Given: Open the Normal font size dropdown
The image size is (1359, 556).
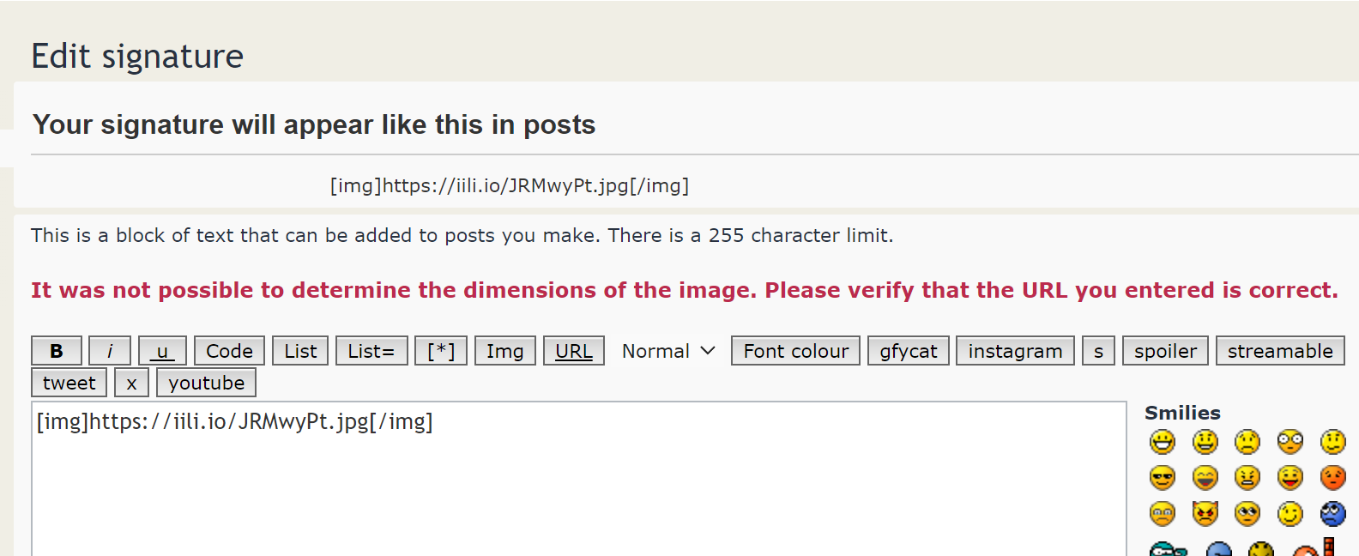Looking at the screenshot, I should click(667, 351).
